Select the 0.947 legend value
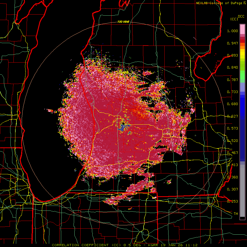247x247 pixels. (x=232, y=43)
